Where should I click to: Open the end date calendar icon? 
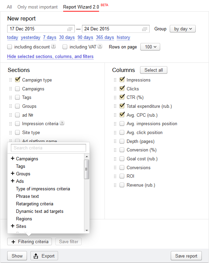(x=144, y=29)
